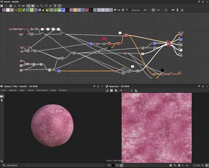The image size is (209, 168).
Task: Add a Normal node with the blue sphere icon
Action: coord(63,10)
